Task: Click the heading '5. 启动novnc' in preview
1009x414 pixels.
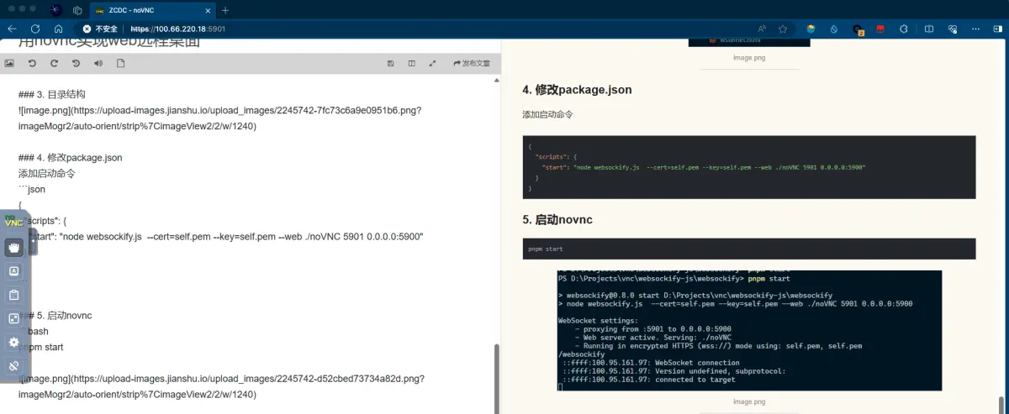Action: pyautogui.click(x=557, y=220)
